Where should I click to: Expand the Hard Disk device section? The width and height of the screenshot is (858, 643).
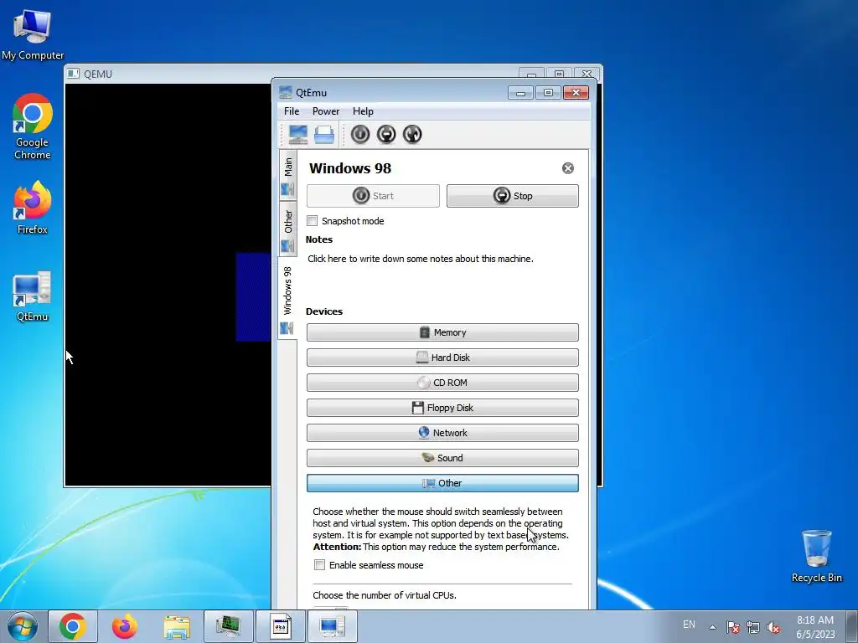point(442,358)
